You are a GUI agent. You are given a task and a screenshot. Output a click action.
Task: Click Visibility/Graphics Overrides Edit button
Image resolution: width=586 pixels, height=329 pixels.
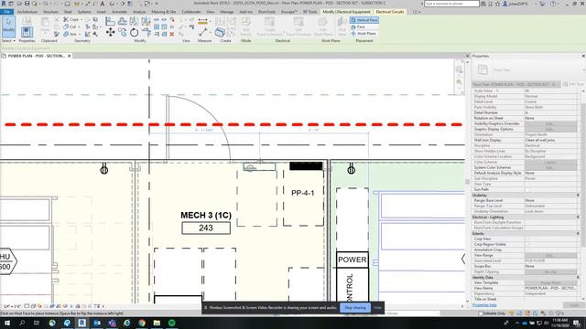tap(550, 123)
